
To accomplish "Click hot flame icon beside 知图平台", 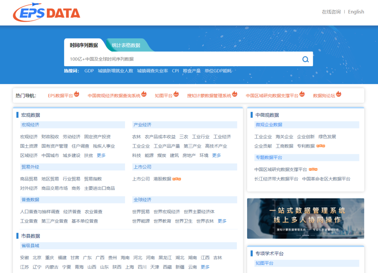I will (x=176, y=93).
